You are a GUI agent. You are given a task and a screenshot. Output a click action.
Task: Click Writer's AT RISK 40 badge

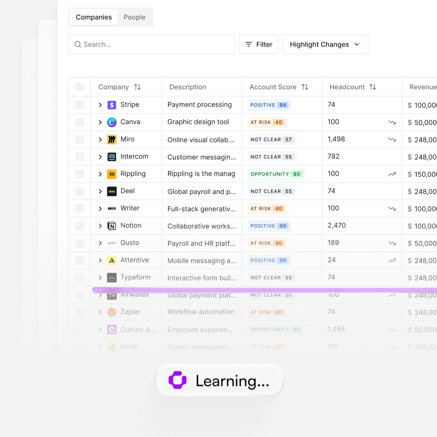[x=267, y=209]
